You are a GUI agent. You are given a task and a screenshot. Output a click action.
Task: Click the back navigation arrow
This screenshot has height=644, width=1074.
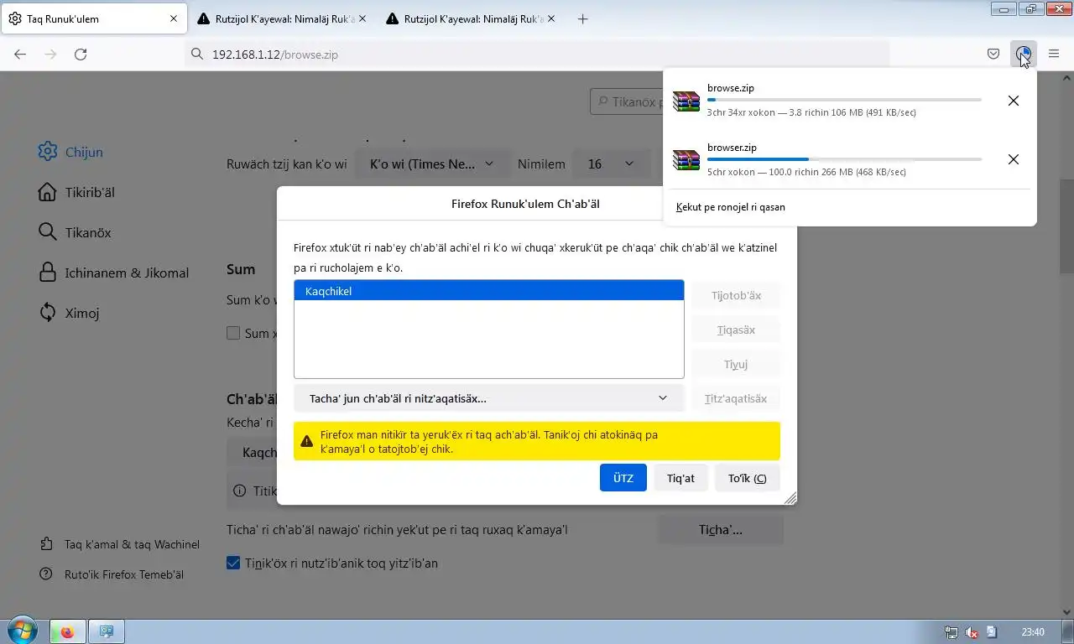[20, 54]
